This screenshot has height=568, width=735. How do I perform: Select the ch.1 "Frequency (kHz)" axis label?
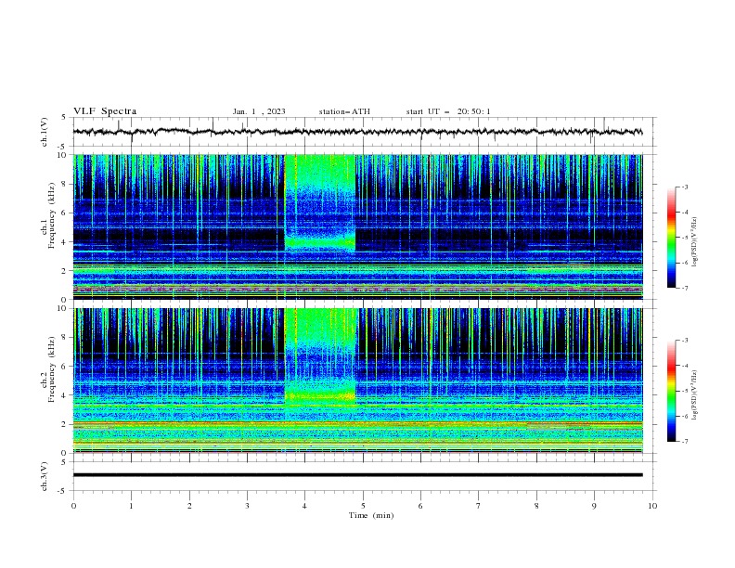pos(51,215)
